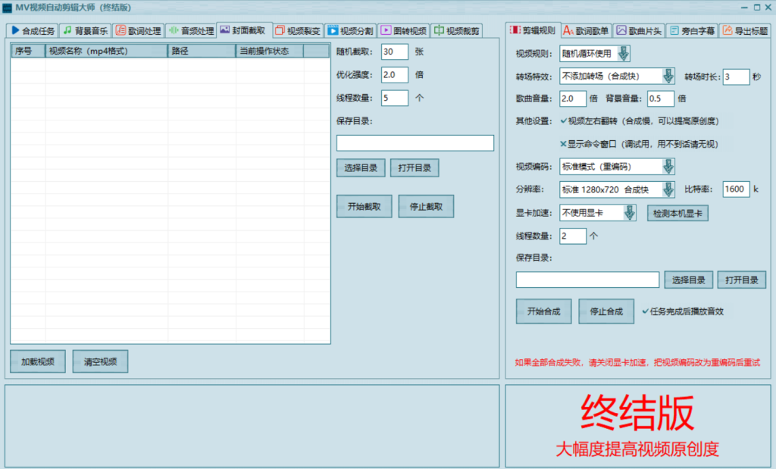This screenshot has width=776, height=469.
Task: Click the 开始截取 button
Action: [x=364, y=206]
